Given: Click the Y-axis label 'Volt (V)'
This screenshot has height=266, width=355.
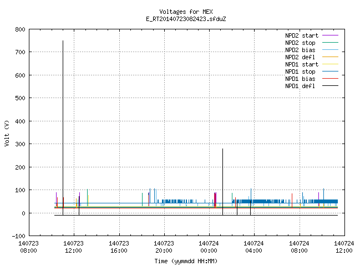Looking at the screenshot, I should click(7, 133).
